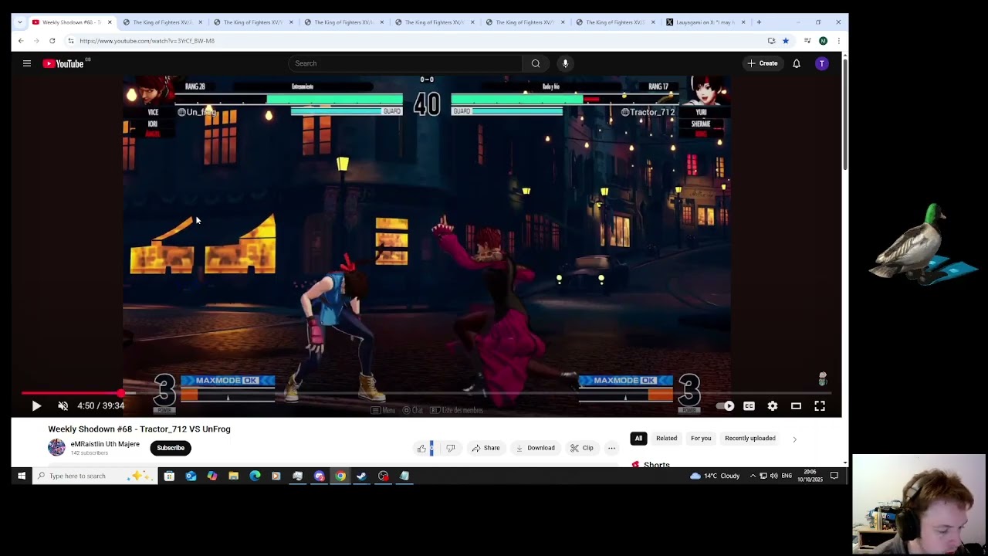Click in the YouTube search field
988x556 pixels.
(x=405, y=63)
